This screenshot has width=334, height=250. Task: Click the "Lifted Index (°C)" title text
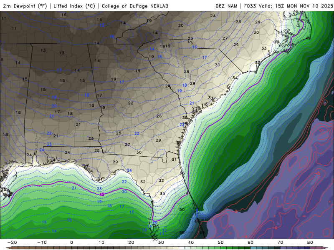[74, 6]
